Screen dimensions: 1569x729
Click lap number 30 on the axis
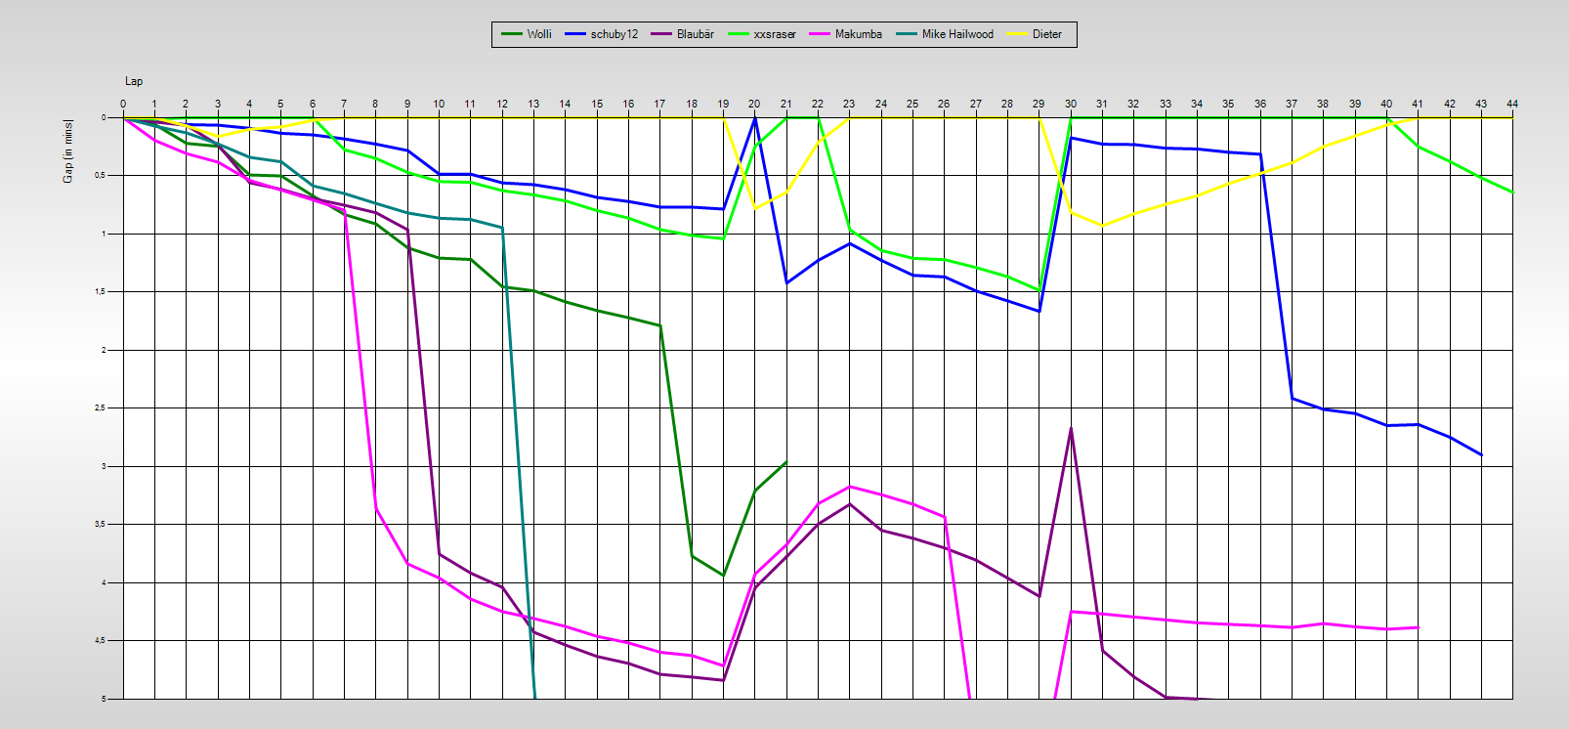point(1071,104)
